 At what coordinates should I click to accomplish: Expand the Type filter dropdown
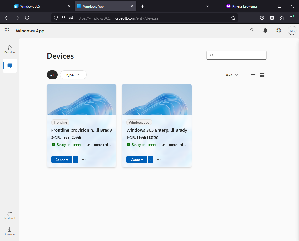click(x=73, y=75)
